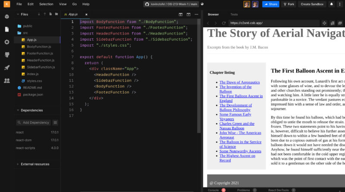345x192 pixels.
Task: Click Create Sandbox button
Action: (312, 4)
